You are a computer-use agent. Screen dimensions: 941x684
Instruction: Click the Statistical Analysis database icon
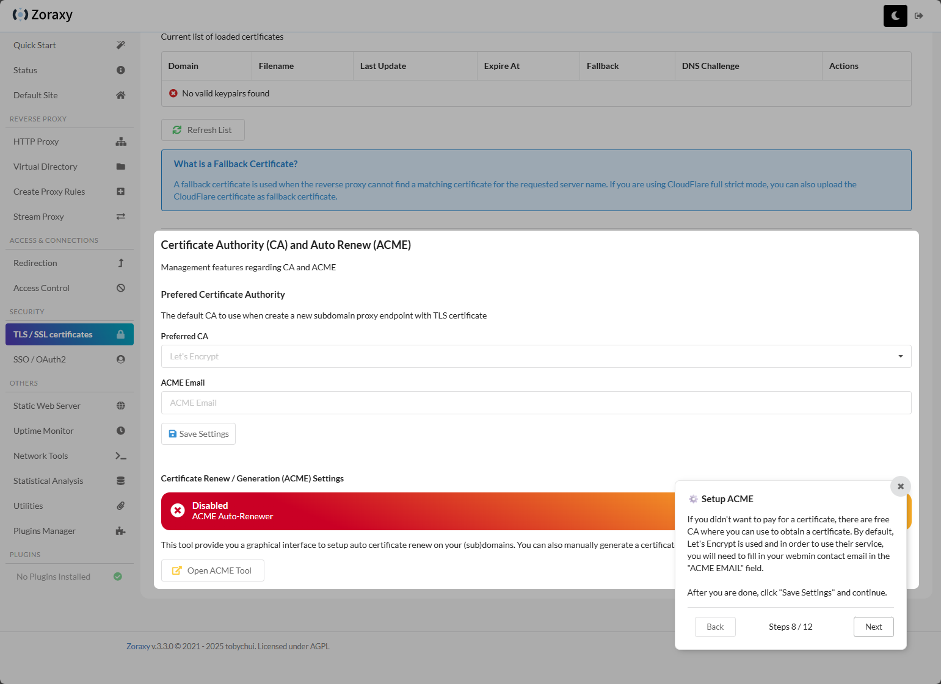pyautogui.click(x=121, y=481)
